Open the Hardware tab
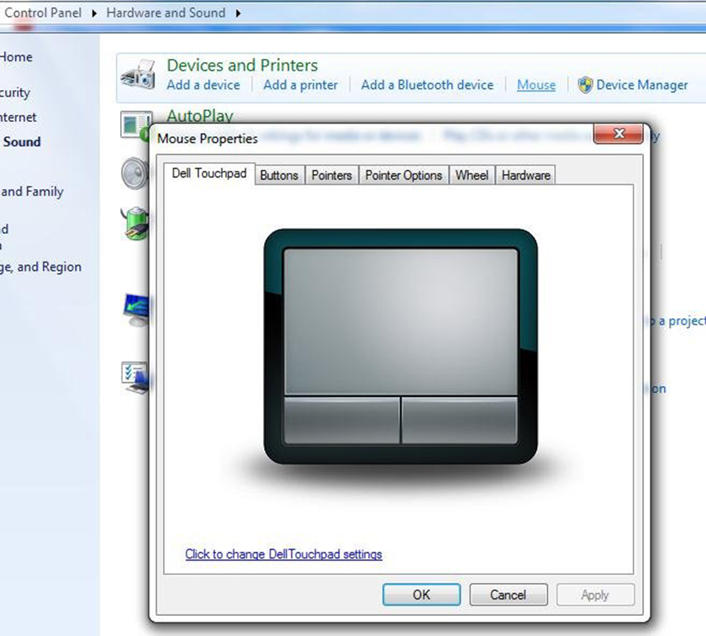Viewport: 706px width, 636px height. [524, 175]
